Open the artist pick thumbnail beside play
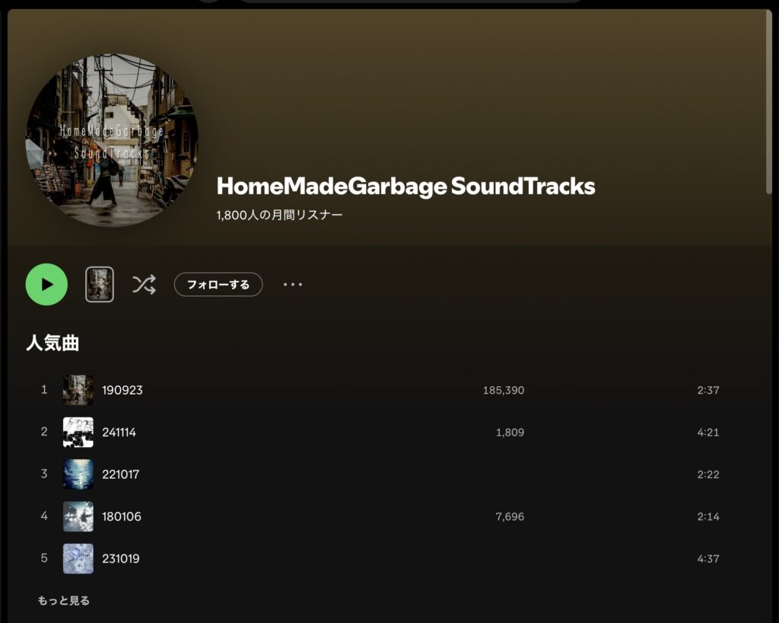This screenshot has width=779, height=623. tap(100, 284)
